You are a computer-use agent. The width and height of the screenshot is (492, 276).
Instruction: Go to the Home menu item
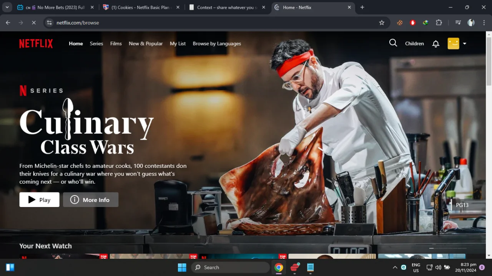coord(76,44)
